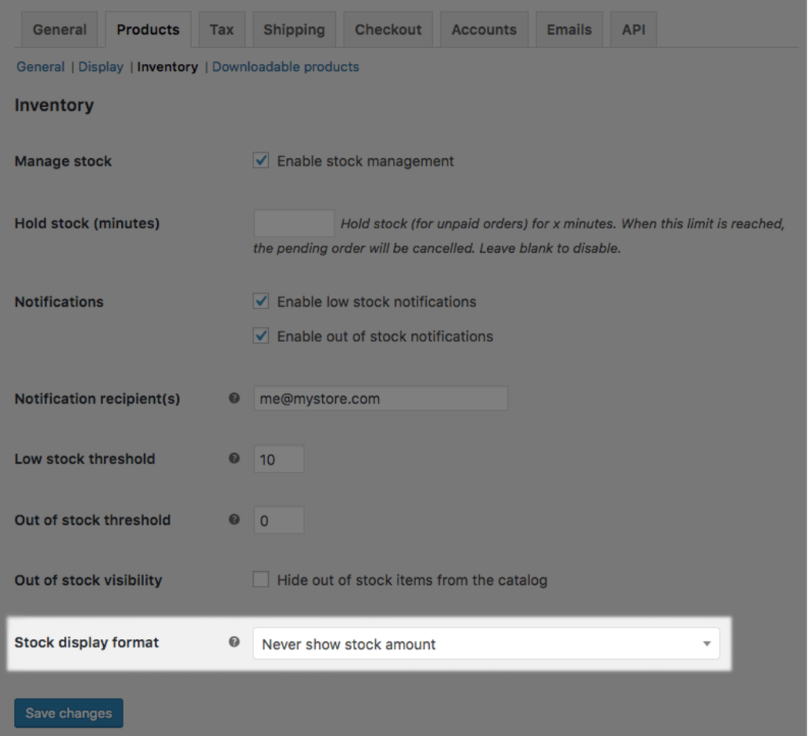Click help icon beside Out of stock threshold
809x736 pixels.
pos(234,519)
